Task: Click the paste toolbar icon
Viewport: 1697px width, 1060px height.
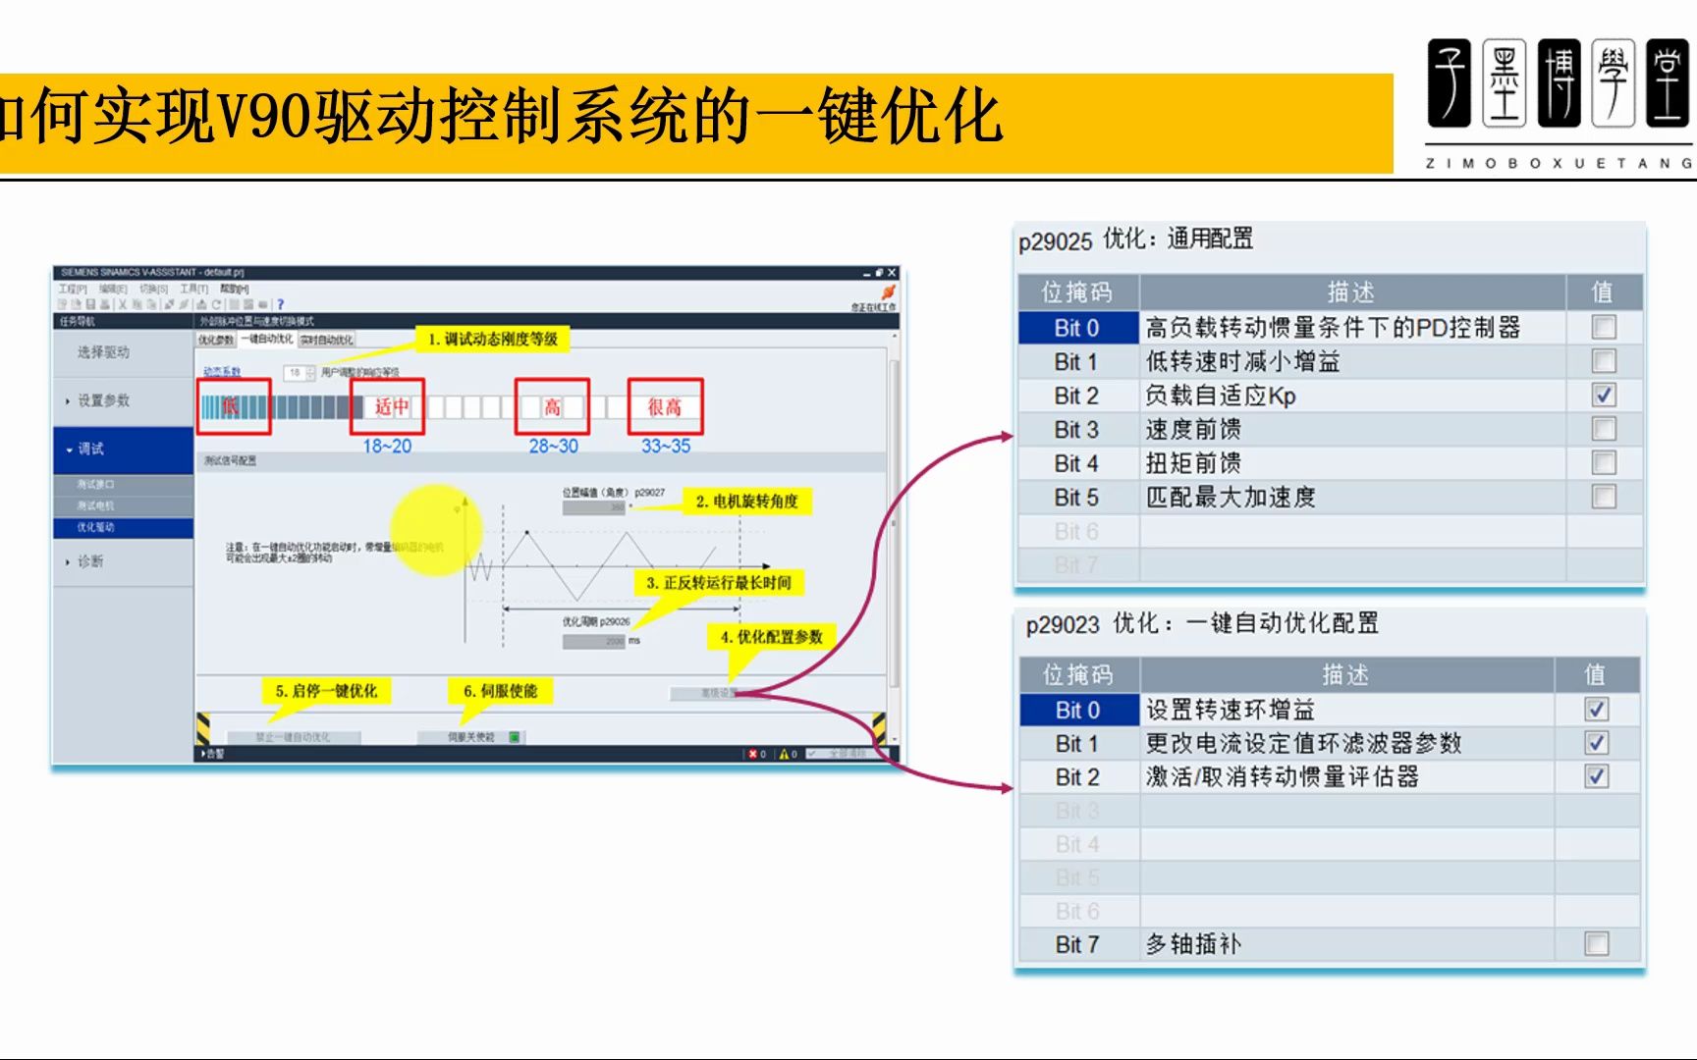Action: tap(152, 304)
